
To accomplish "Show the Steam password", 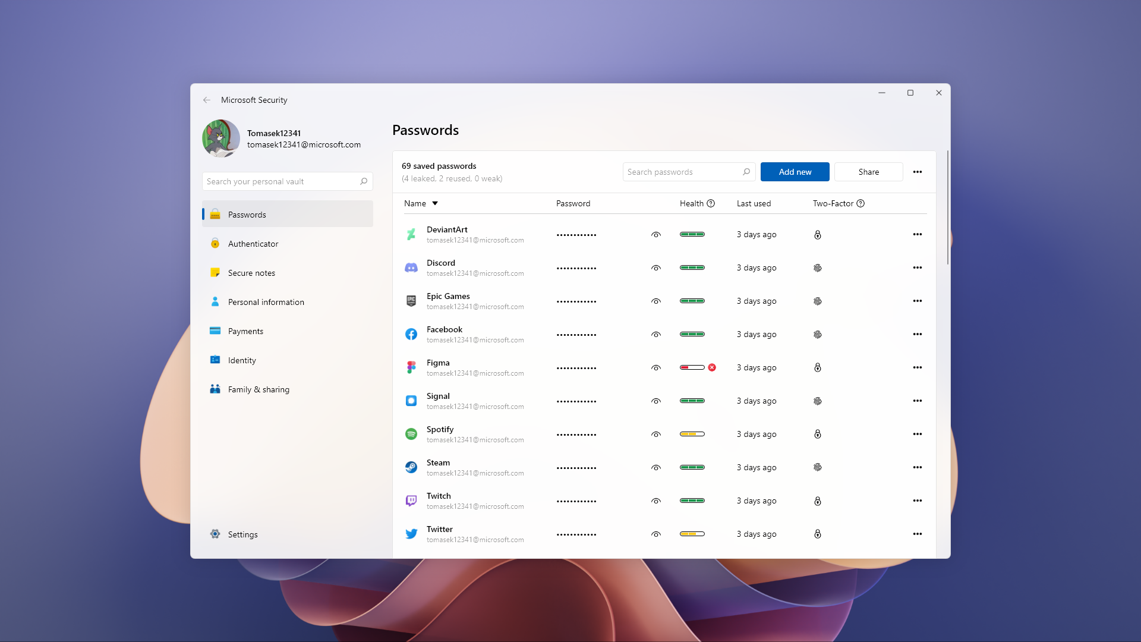I will point(656,468).
